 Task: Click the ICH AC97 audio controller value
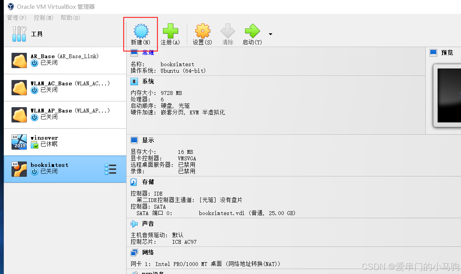pyautogui.click(x=184, y=242)
